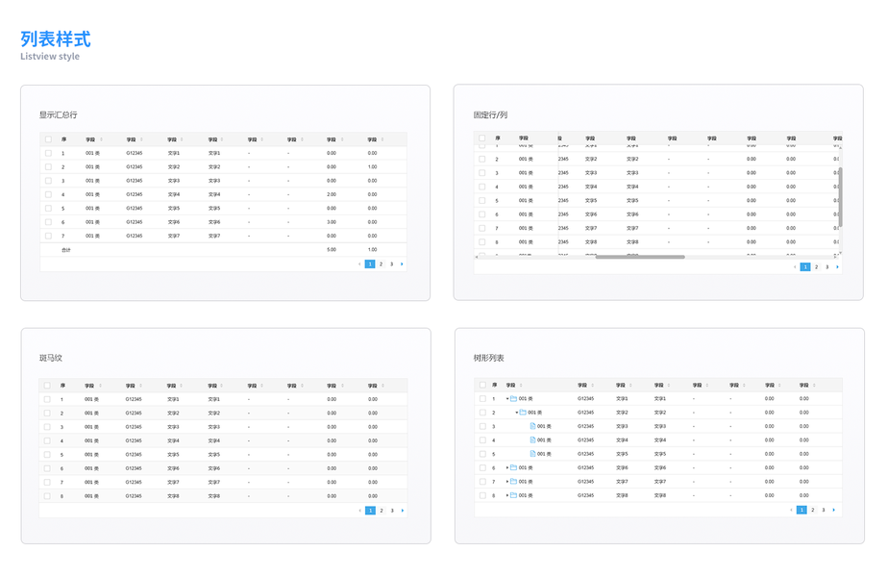Click file icon in row 4 of 树形列表
The image size is (887, 577).
click(x=532, y=440)
